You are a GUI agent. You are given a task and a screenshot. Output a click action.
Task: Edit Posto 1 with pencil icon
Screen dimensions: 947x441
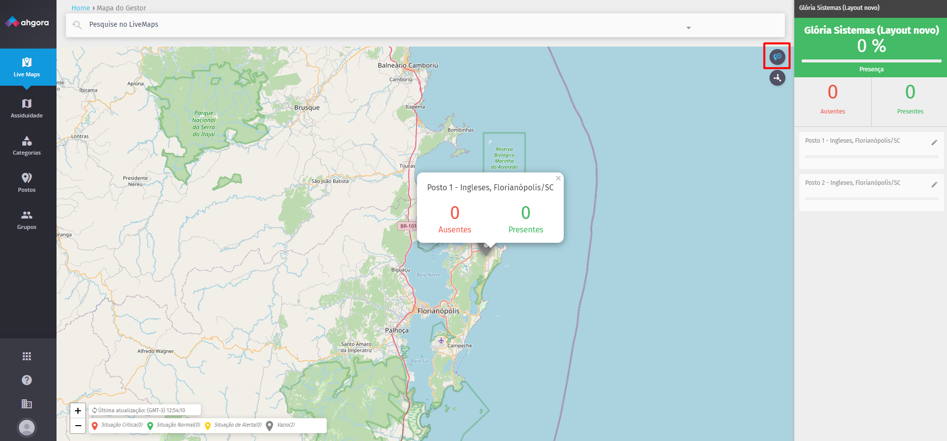[x=934, y=143]
